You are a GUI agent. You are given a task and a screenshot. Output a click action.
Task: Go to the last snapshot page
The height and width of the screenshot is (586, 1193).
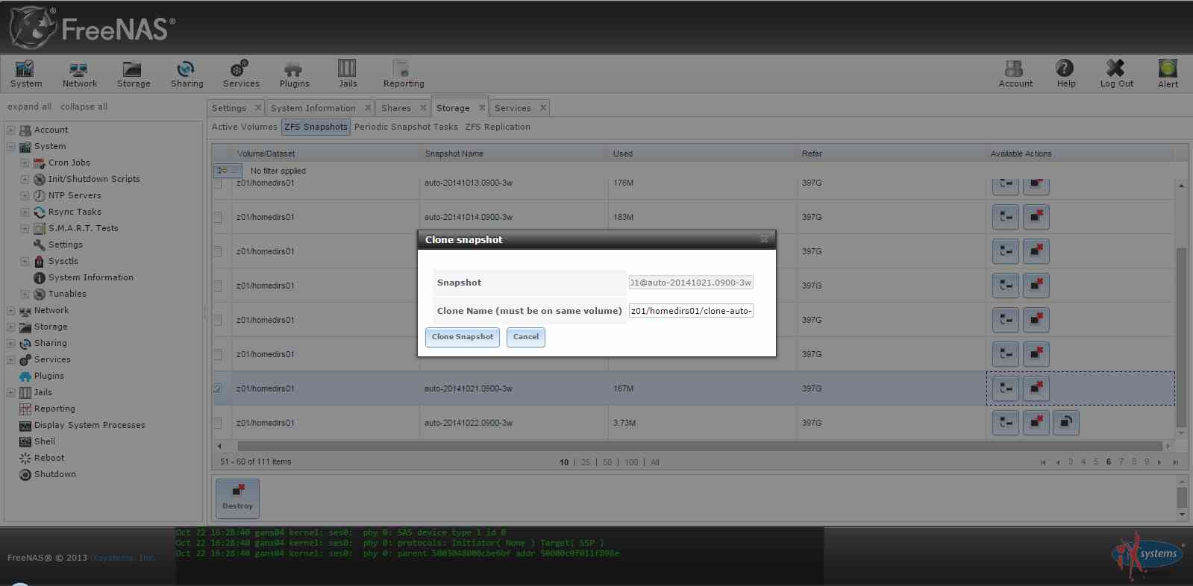[1175, 462]
